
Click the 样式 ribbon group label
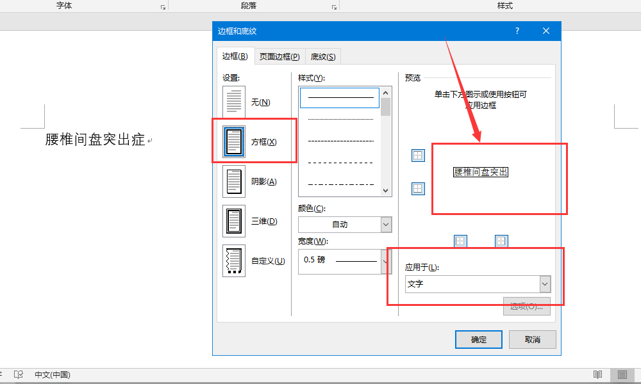pos(505,6)
